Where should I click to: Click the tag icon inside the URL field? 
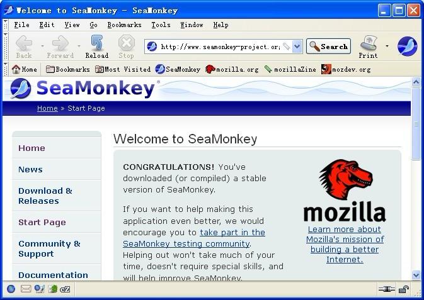tap(287, 47)
